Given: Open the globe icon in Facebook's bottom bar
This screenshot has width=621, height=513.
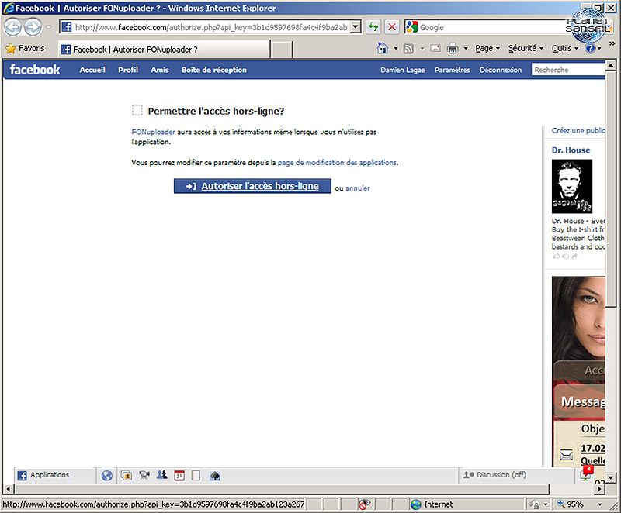Looking at the screenshot, I should [x=107, y=476].
